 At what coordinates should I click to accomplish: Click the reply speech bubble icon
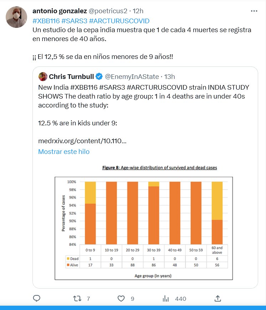(x=37, y=299)
